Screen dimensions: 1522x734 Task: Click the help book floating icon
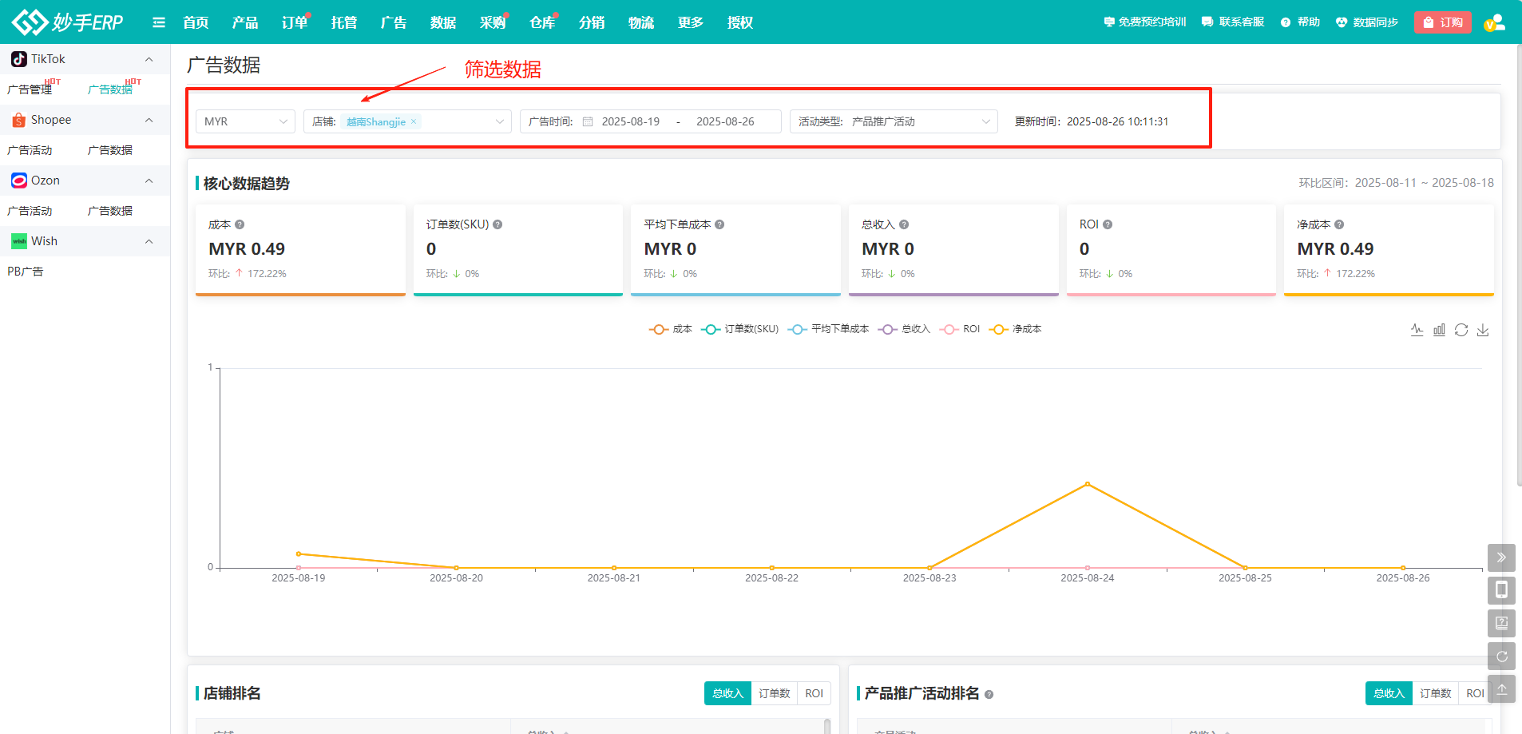[1501, 623]
